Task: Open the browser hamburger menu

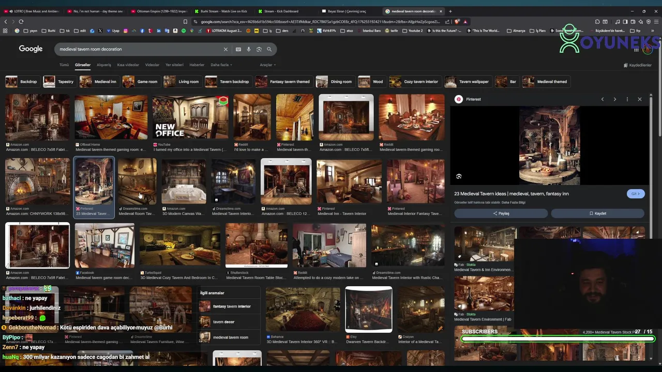Action: coord(655,22)
